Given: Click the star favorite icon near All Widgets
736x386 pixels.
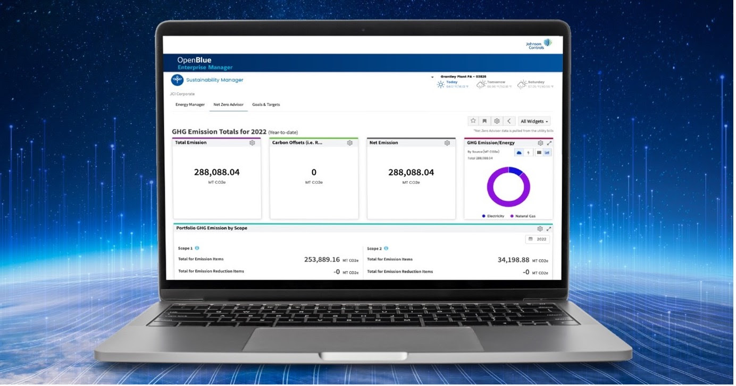Looking at the screenshot, I should click(x=473, y=121).
